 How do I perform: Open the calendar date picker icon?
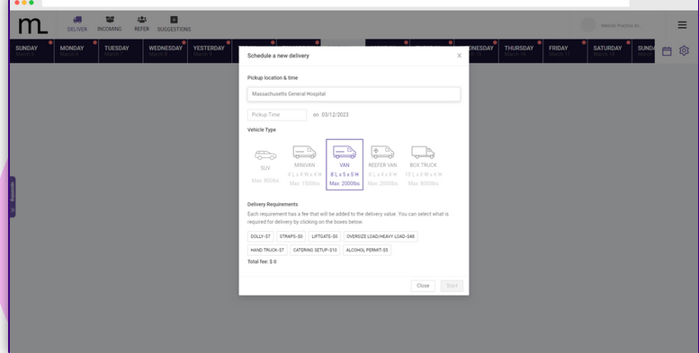point(667,51)
